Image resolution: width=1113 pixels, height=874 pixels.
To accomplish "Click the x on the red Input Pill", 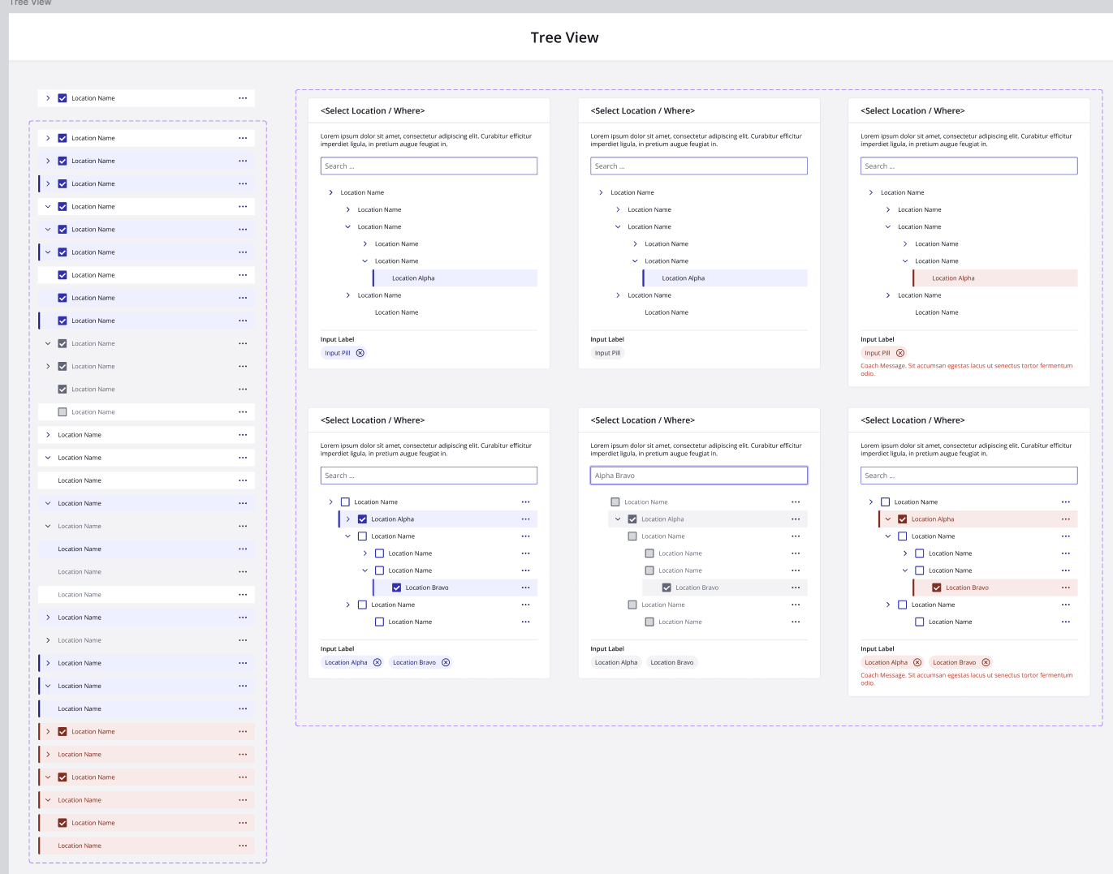I will tap(900, 353).
